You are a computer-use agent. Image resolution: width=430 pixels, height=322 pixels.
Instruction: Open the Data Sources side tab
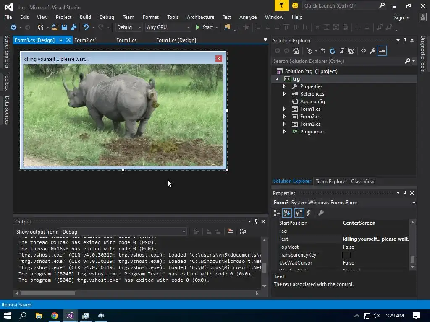point(7,110)
